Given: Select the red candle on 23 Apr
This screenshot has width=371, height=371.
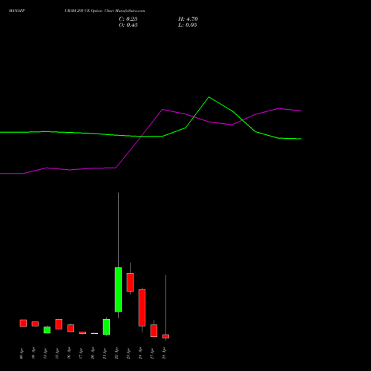Looking at the screenshot, I should pyautogui.click(x=130, y=282).
